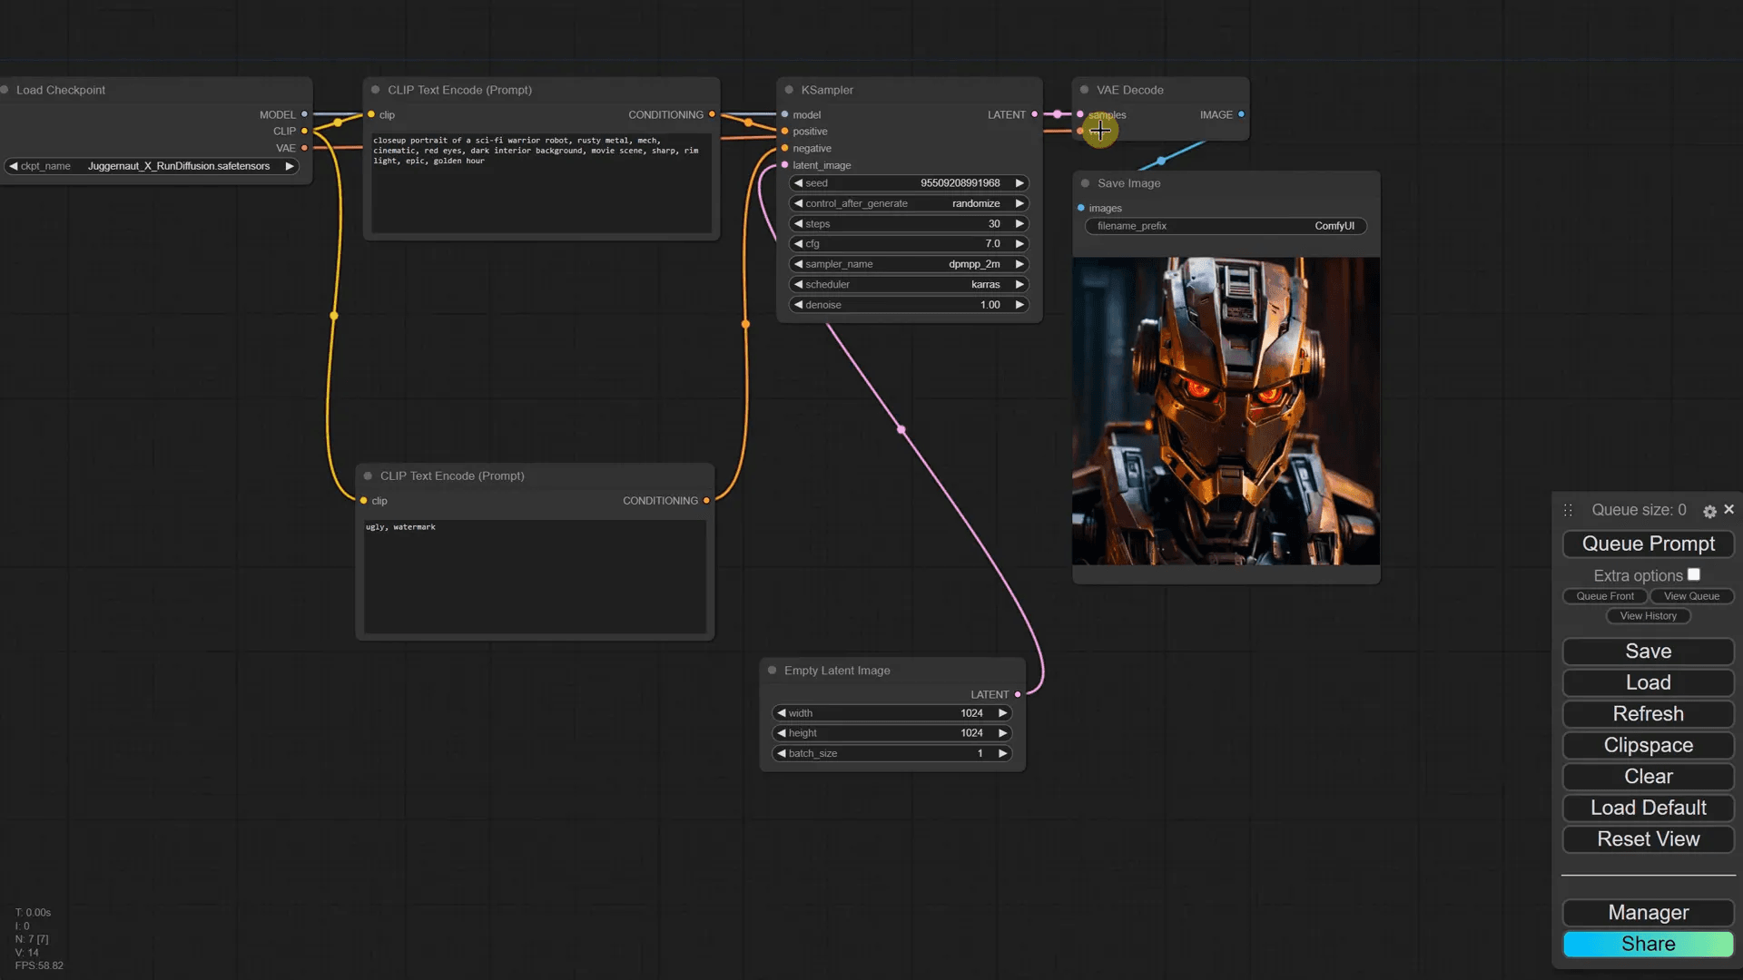Open the queue panel settings gear
This screenshot has width=1743, height=980.
coord(1709,512)
